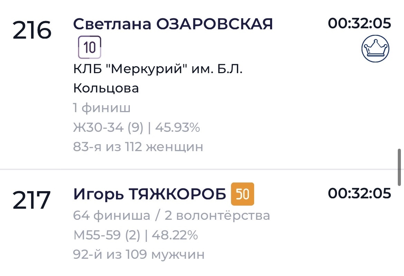Tap the orange 50 milestone badge
Image resolution: width=404 pixels, height=276 pixels.
(242, 194)
